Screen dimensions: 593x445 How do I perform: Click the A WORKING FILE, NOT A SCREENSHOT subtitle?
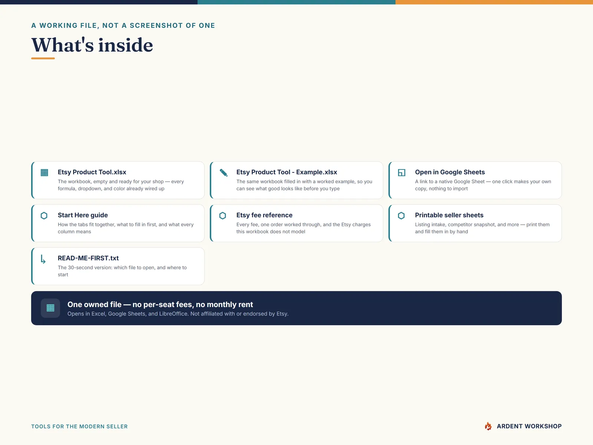pyautogui.click(x=123, y=25)
